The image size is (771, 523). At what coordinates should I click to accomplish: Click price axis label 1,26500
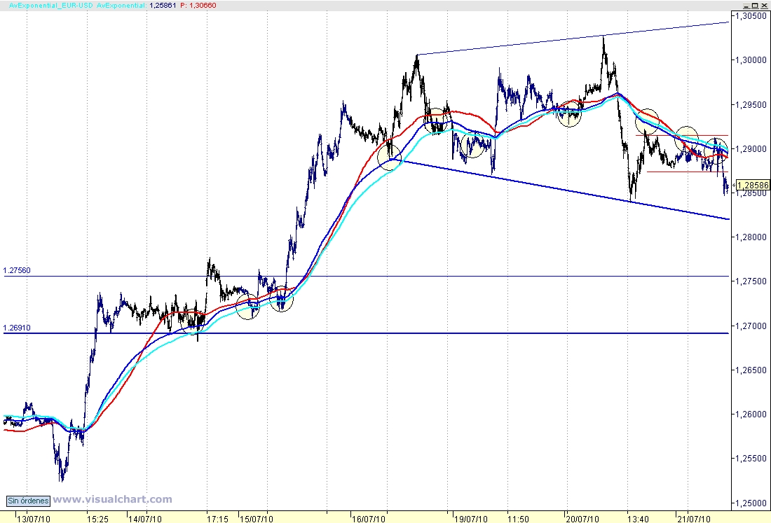click(x=751, y=370)
